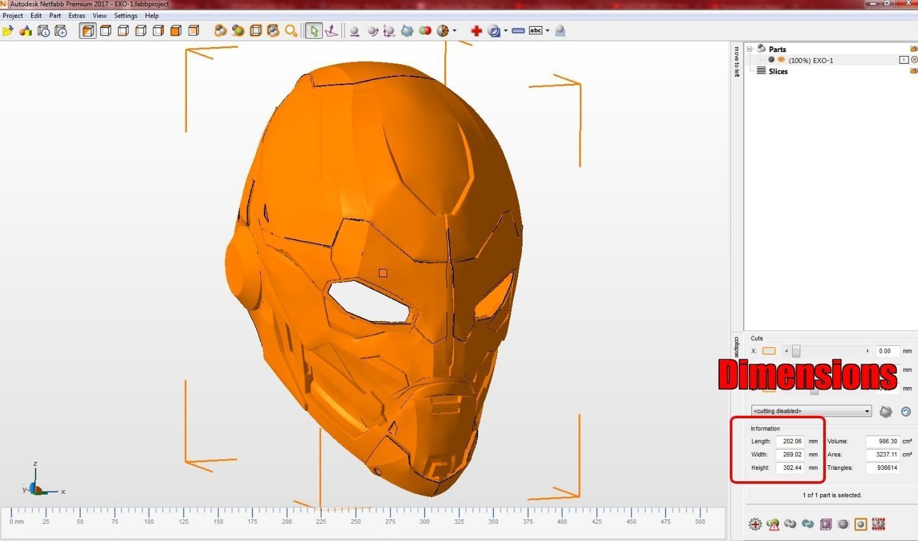Image resolution: width=918 pixels, height=541 pixels.
Task: Click the rotate part sphere icon
Action: coord(373,31)
